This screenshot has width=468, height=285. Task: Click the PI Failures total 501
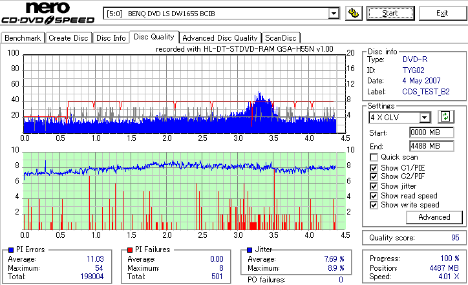[217, 277]
